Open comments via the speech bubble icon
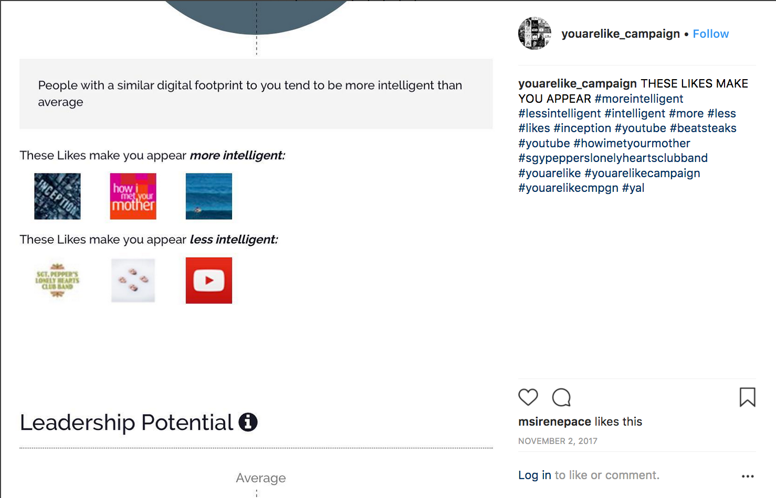Image resolution: width=776 pixels, height=498 pixels. coord(561,397)
